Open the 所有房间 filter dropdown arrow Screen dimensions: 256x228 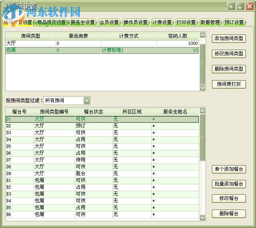click(87, 101)
